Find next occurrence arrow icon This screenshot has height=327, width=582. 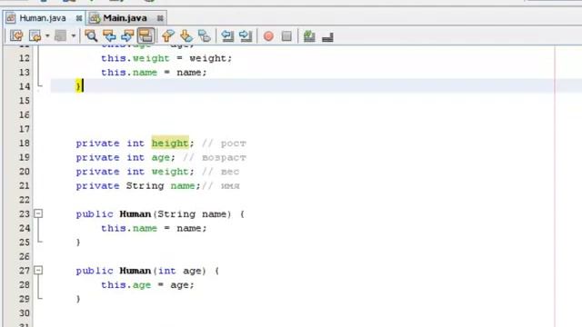(x=127, y=36)
